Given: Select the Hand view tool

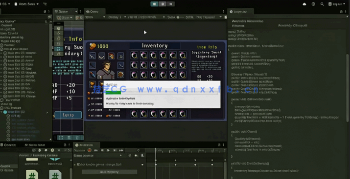Looking at the screenshot, I should (59, 28).
